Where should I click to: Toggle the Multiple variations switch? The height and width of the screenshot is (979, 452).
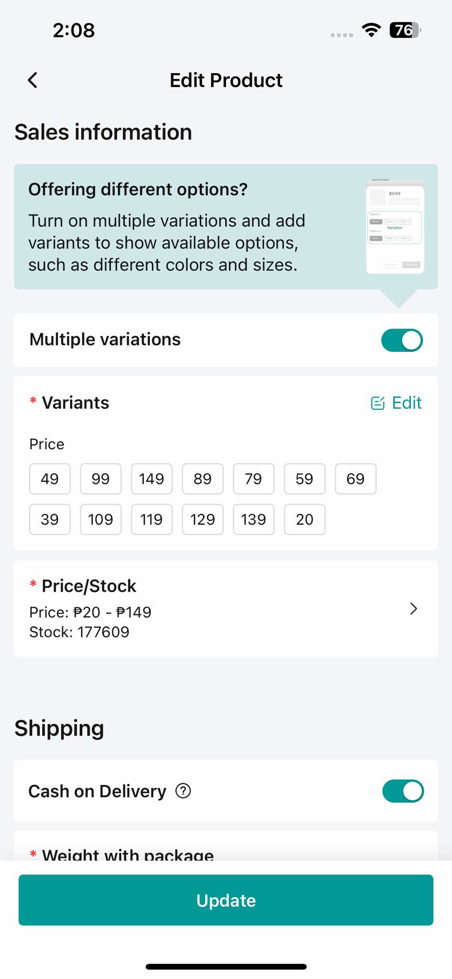(402, 340)
